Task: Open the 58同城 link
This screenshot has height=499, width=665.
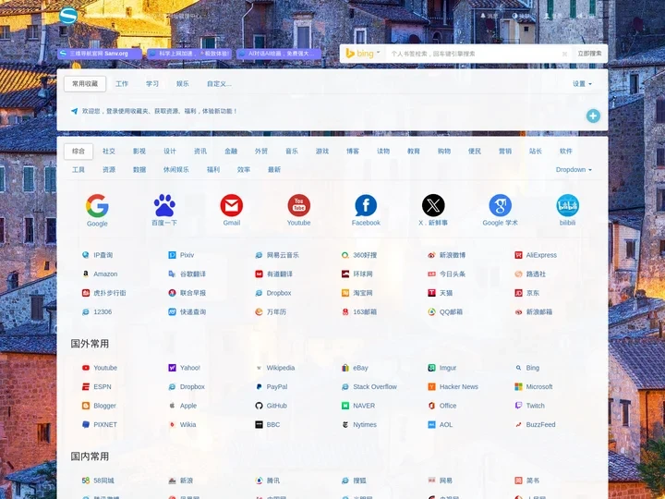Action: point(103,481)
